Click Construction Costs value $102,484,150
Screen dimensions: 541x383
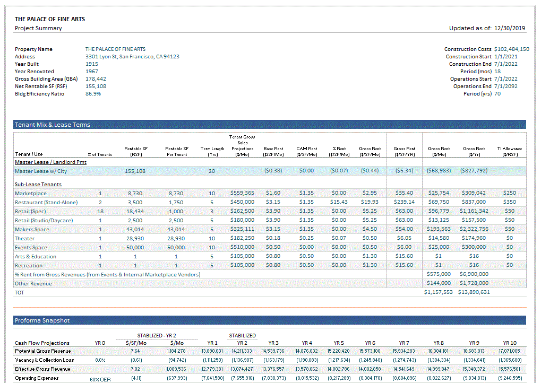point(511,49)
